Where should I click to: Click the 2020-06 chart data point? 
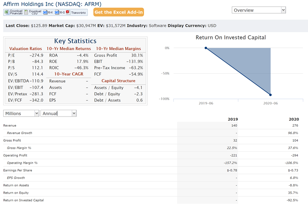pos(270,95)
